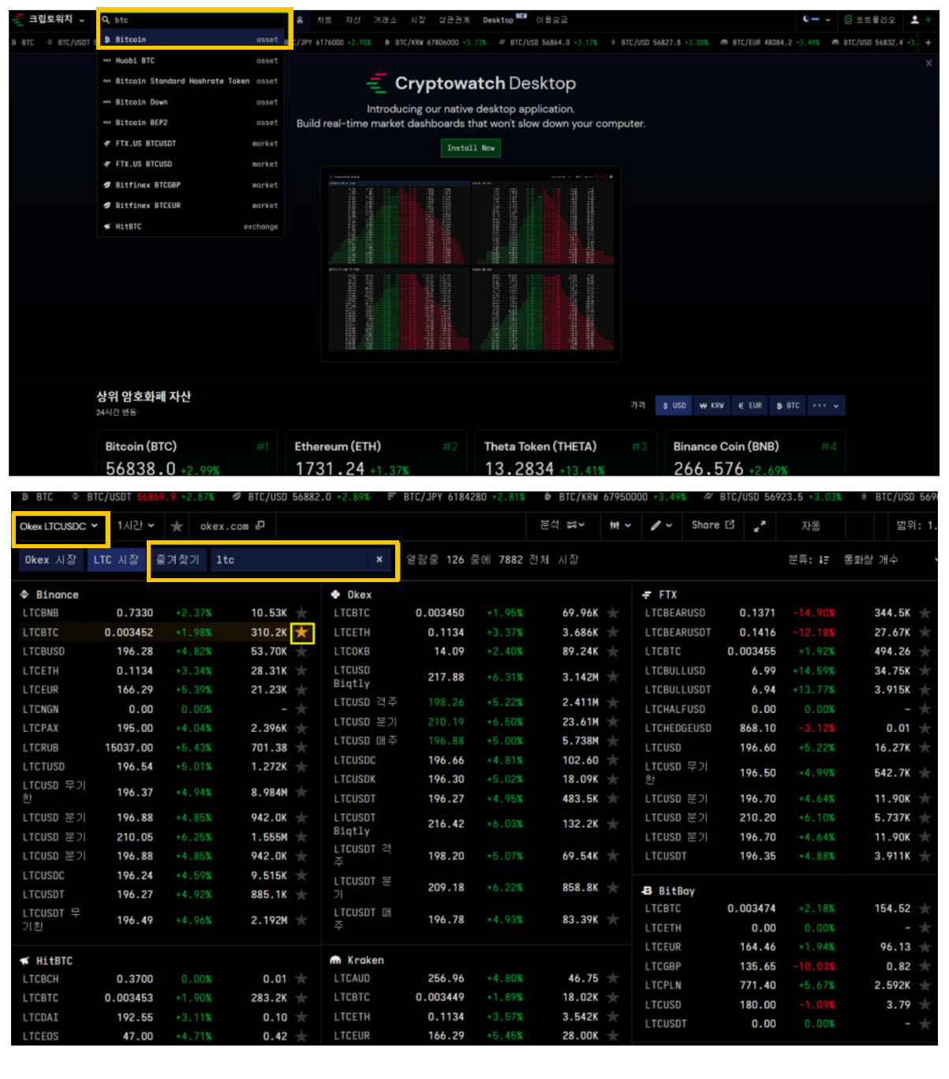Click the ltc market search field
The width and height of the screenshot is (949, 1079).
290,560
